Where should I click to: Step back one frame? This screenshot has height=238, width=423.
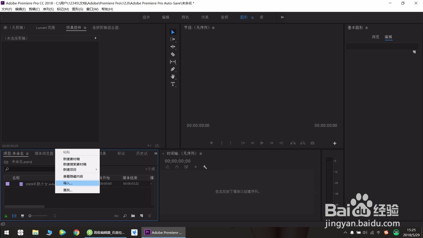pos(253,143)
